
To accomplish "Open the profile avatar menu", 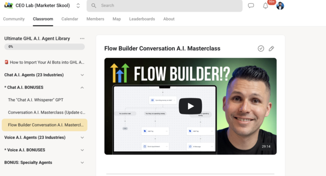I will coord(280,5).
